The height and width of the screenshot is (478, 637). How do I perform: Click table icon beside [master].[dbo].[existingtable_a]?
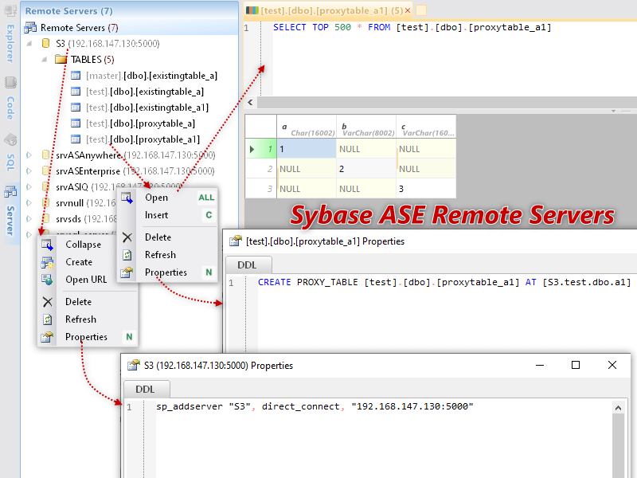[76, 76]
